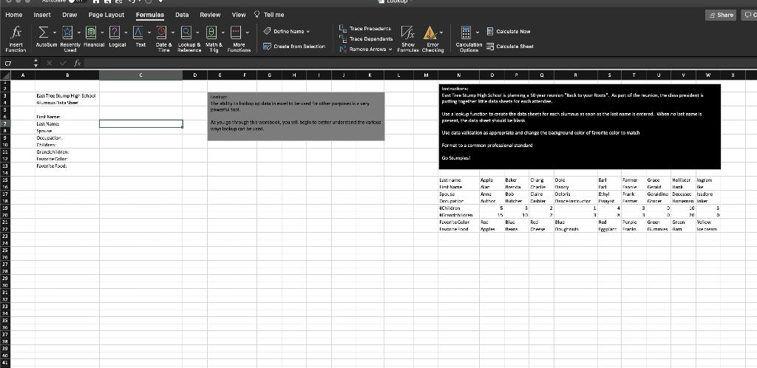Switch to the Draw tab
The height and width of the screenshot is (368, 757).
point(69,15)
